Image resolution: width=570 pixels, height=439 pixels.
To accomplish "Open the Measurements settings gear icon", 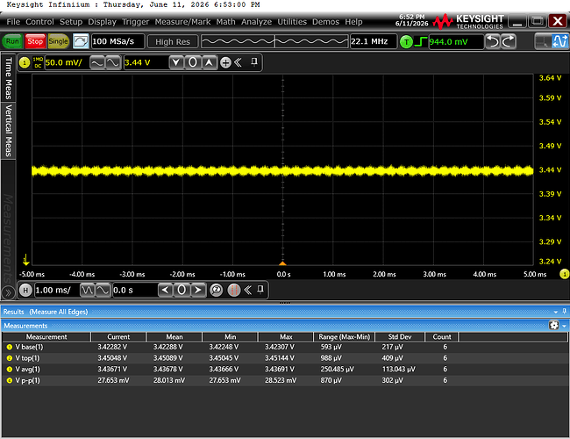I will tap(554, 325).
